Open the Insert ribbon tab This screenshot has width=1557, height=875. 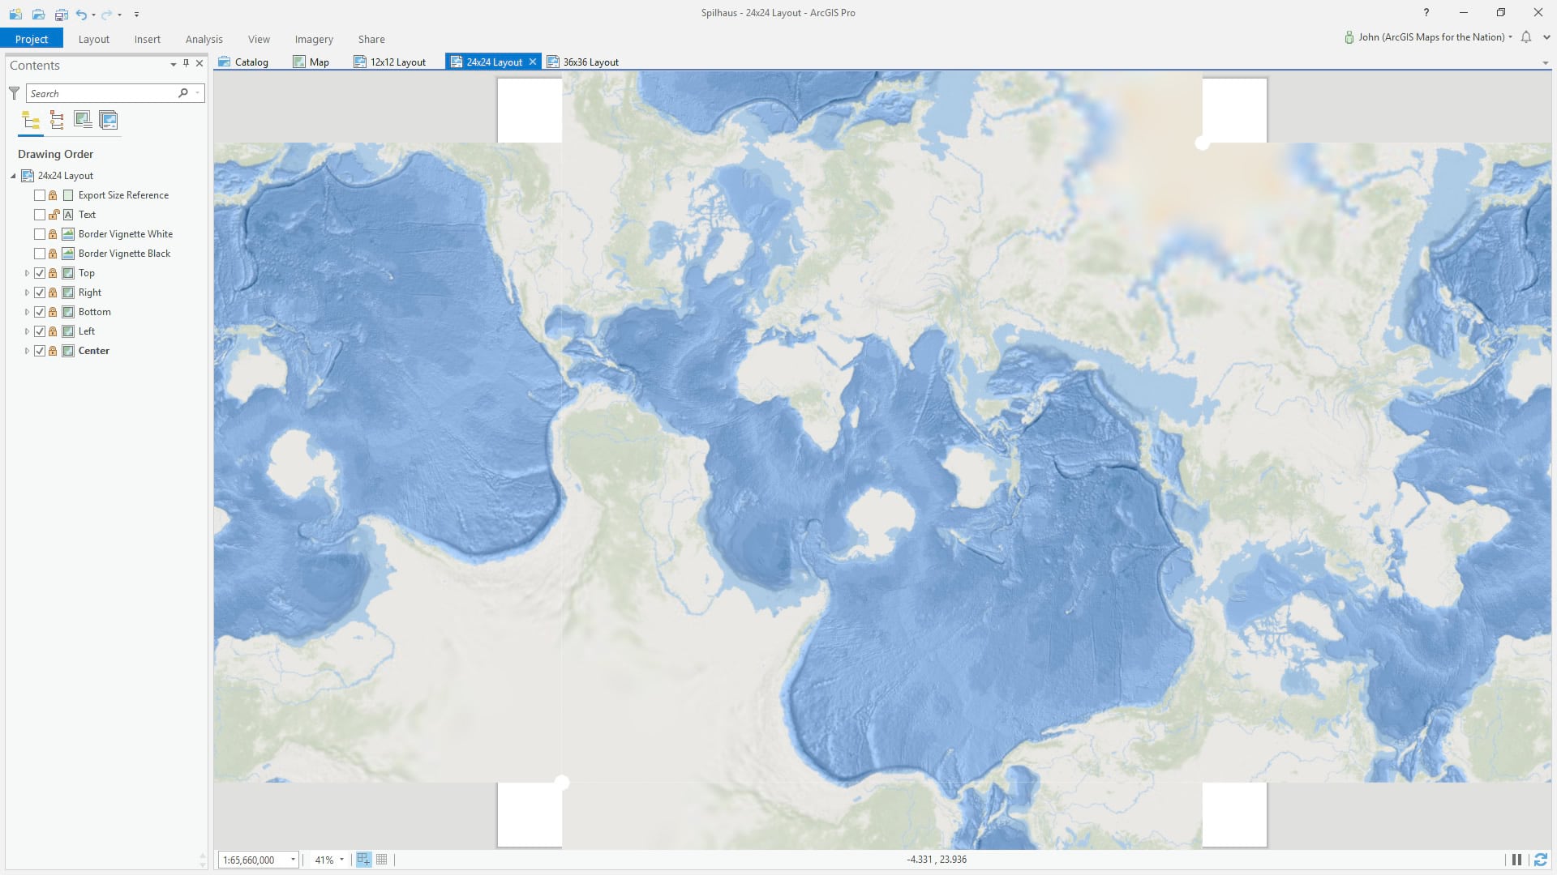(x=147, y=39)
